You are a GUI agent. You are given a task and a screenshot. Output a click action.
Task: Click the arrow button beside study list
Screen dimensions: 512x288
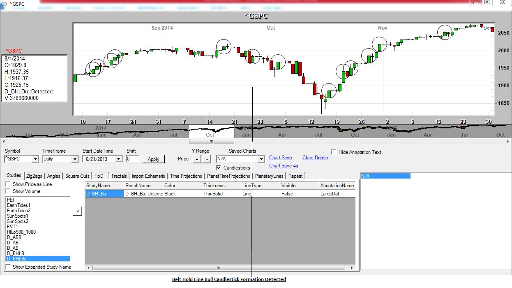tap(78, 211)
